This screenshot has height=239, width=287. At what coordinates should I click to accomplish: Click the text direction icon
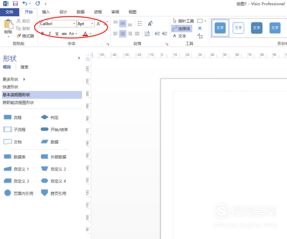pos(147,34)
